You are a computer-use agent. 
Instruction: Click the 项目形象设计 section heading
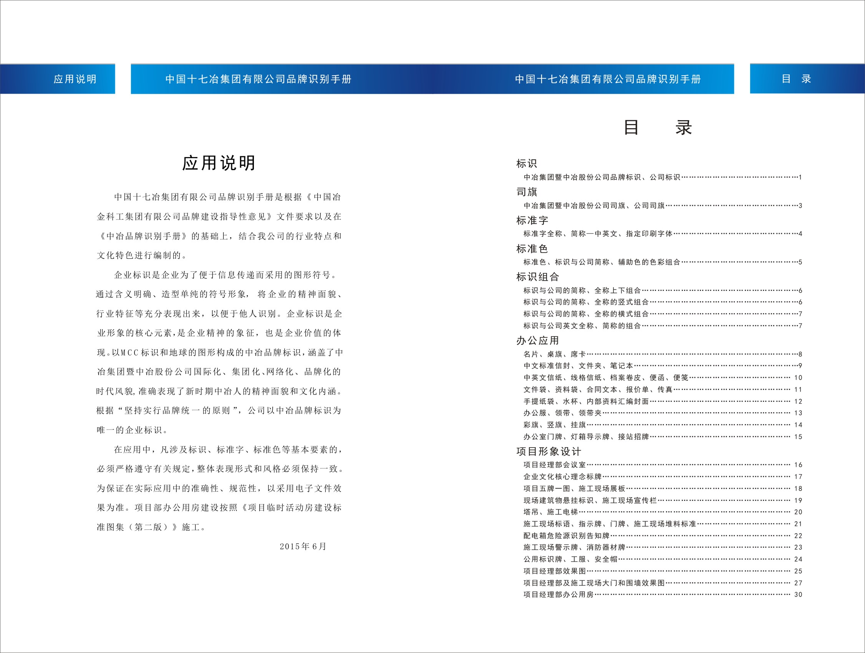(x=548, y=452)
